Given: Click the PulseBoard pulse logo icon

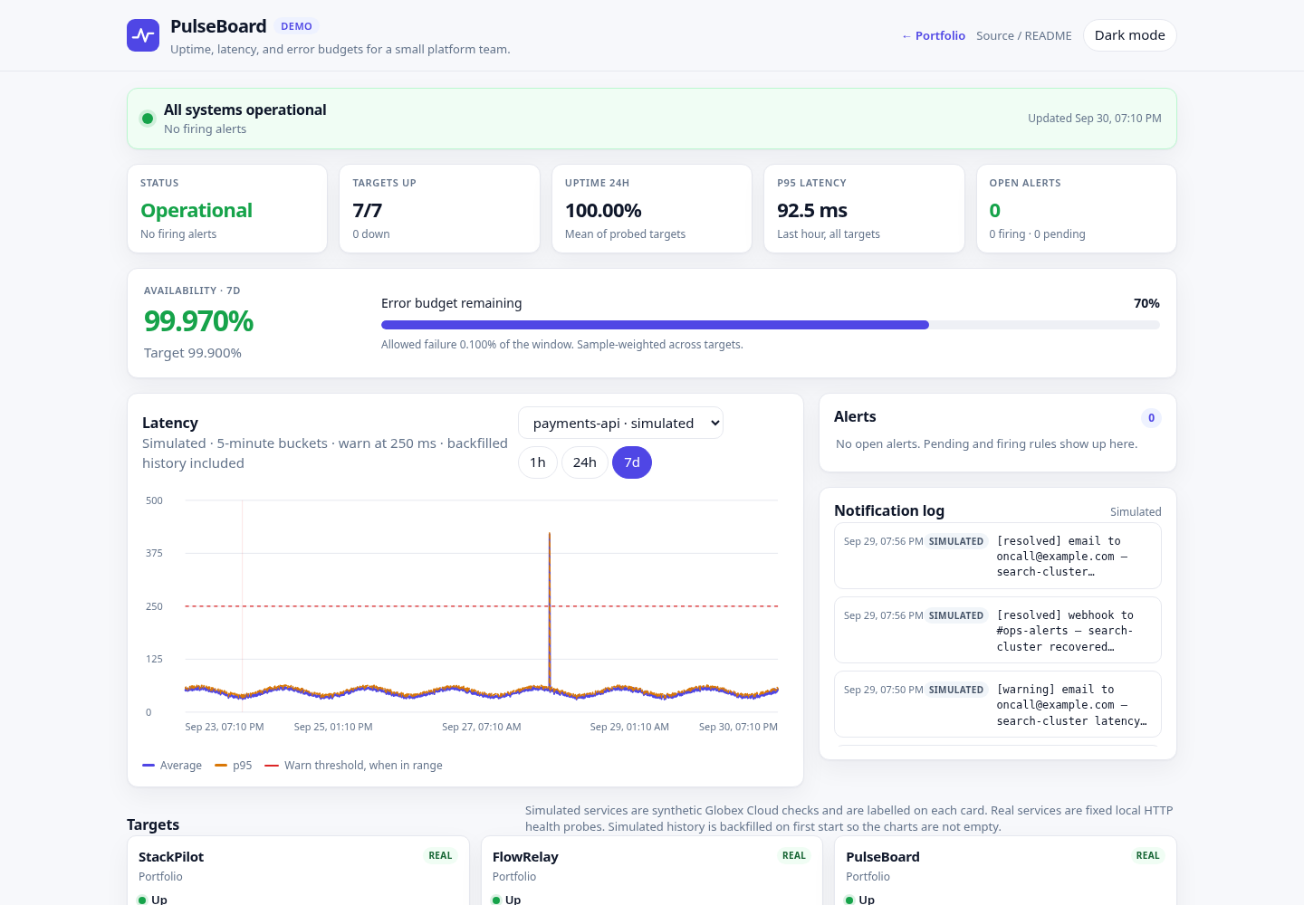Looking at the screenshot, I should coord(143,35).
